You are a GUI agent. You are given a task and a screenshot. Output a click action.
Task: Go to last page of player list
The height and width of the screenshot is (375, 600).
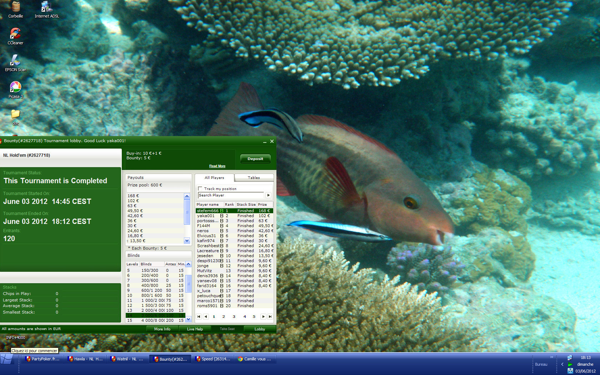coord(270,316)
